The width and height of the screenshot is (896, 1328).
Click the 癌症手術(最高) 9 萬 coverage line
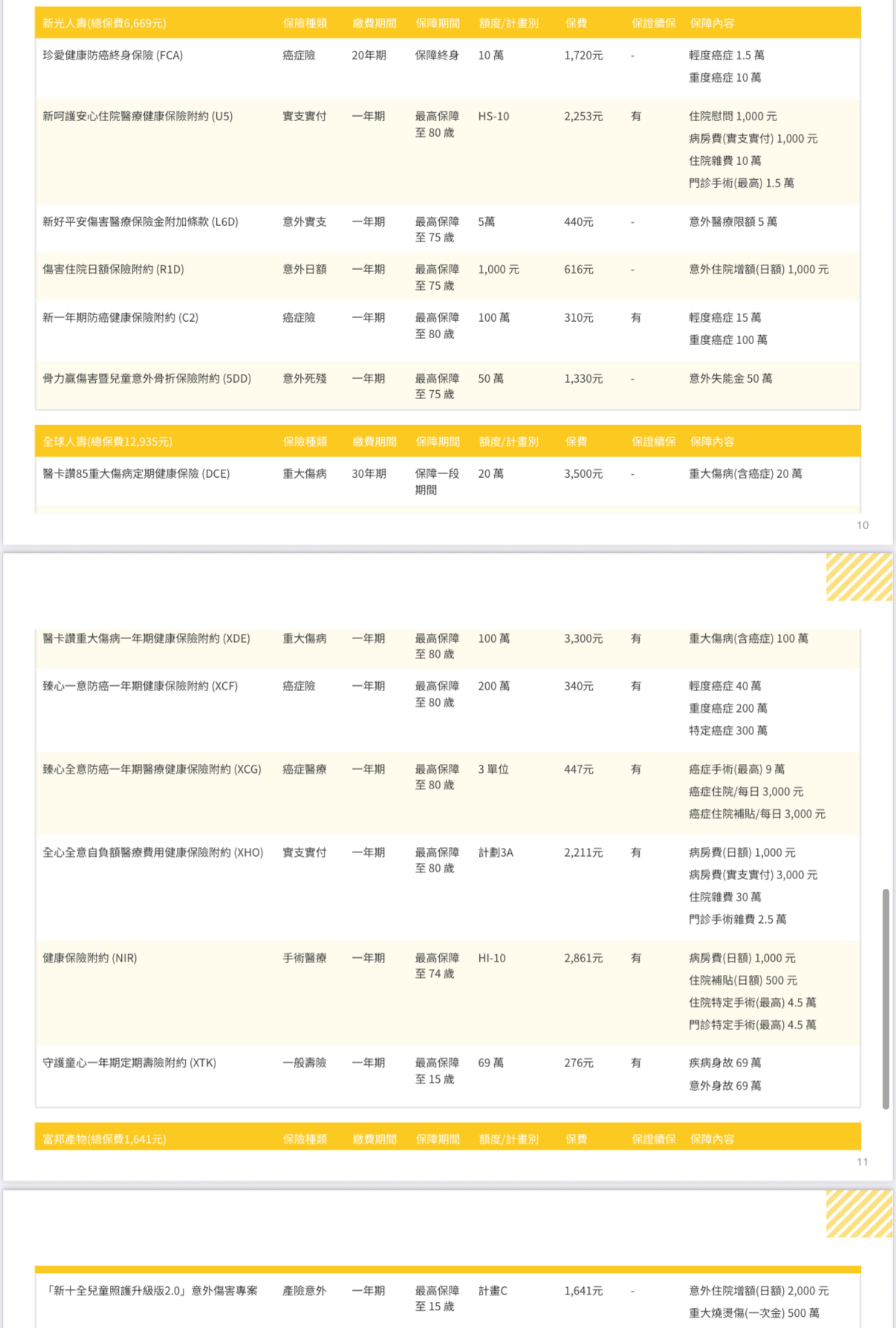pos(737,769)
